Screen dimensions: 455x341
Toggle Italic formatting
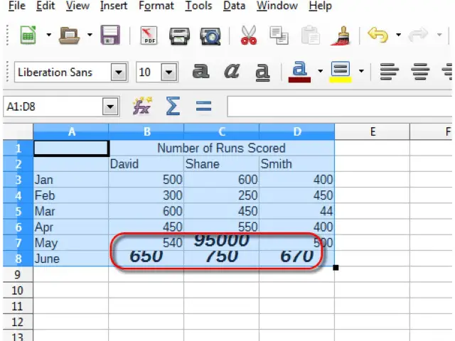[232, 71]
